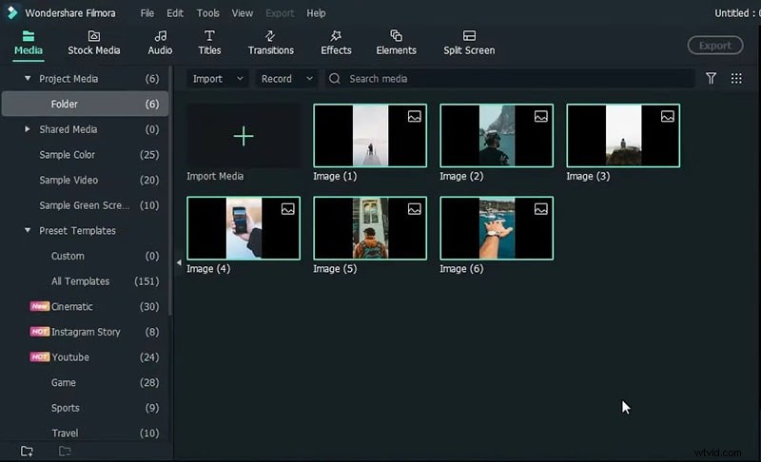Open the Help menu
This screenshot has height=462, width=761.
click(316, 13)
